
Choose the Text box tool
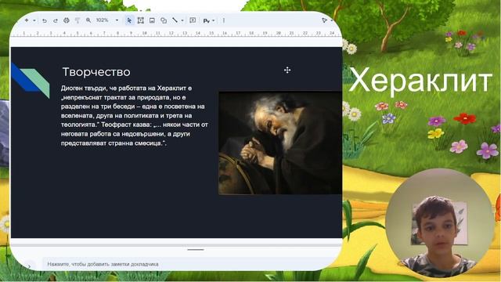coord(140,20)
